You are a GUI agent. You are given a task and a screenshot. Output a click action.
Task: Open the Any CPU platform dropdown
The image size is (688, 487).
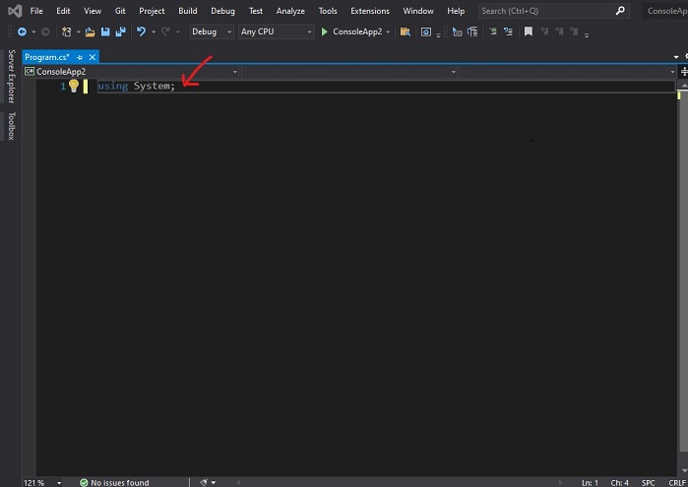tap(276, 31)
